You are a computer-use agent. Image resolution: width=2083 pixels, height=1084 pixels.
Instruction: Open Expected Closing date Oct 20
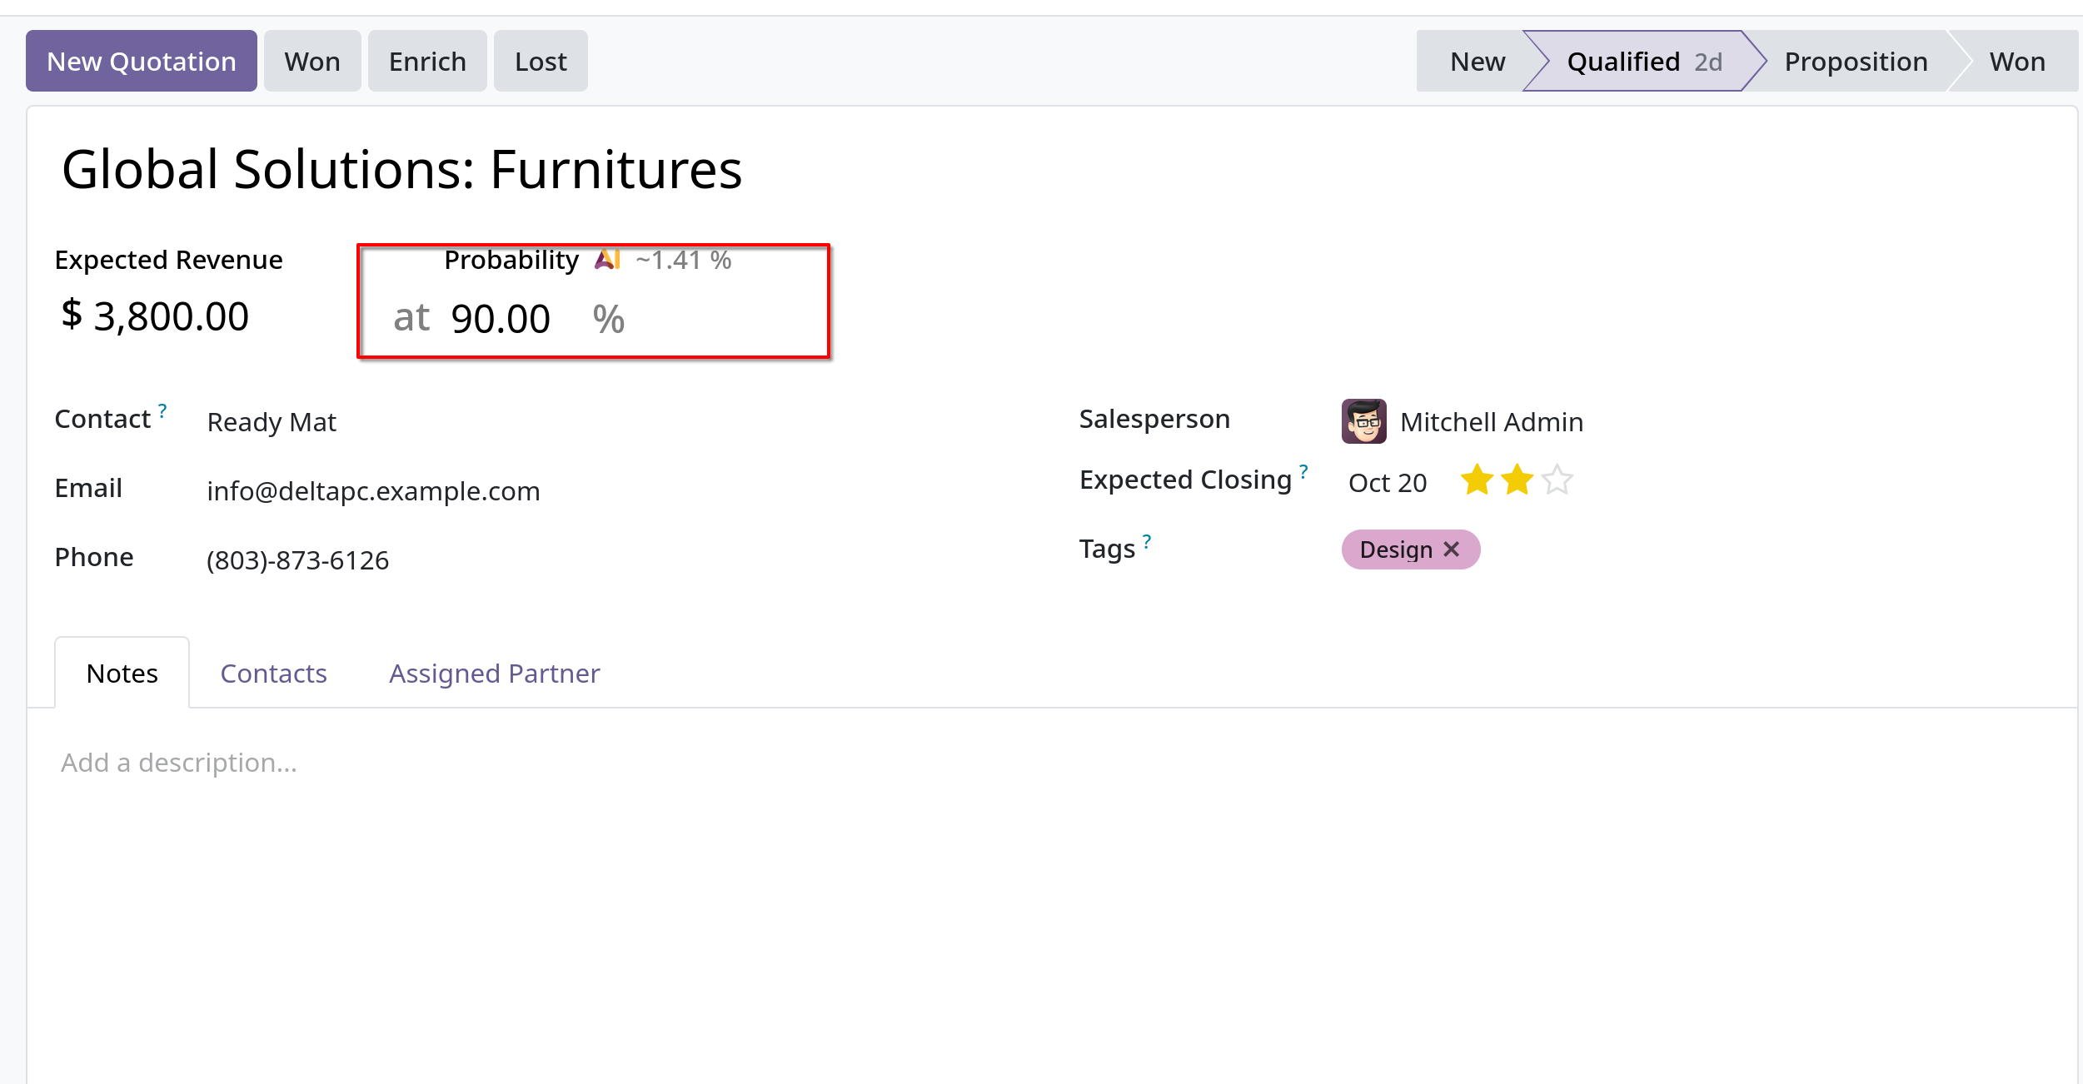1388,483
